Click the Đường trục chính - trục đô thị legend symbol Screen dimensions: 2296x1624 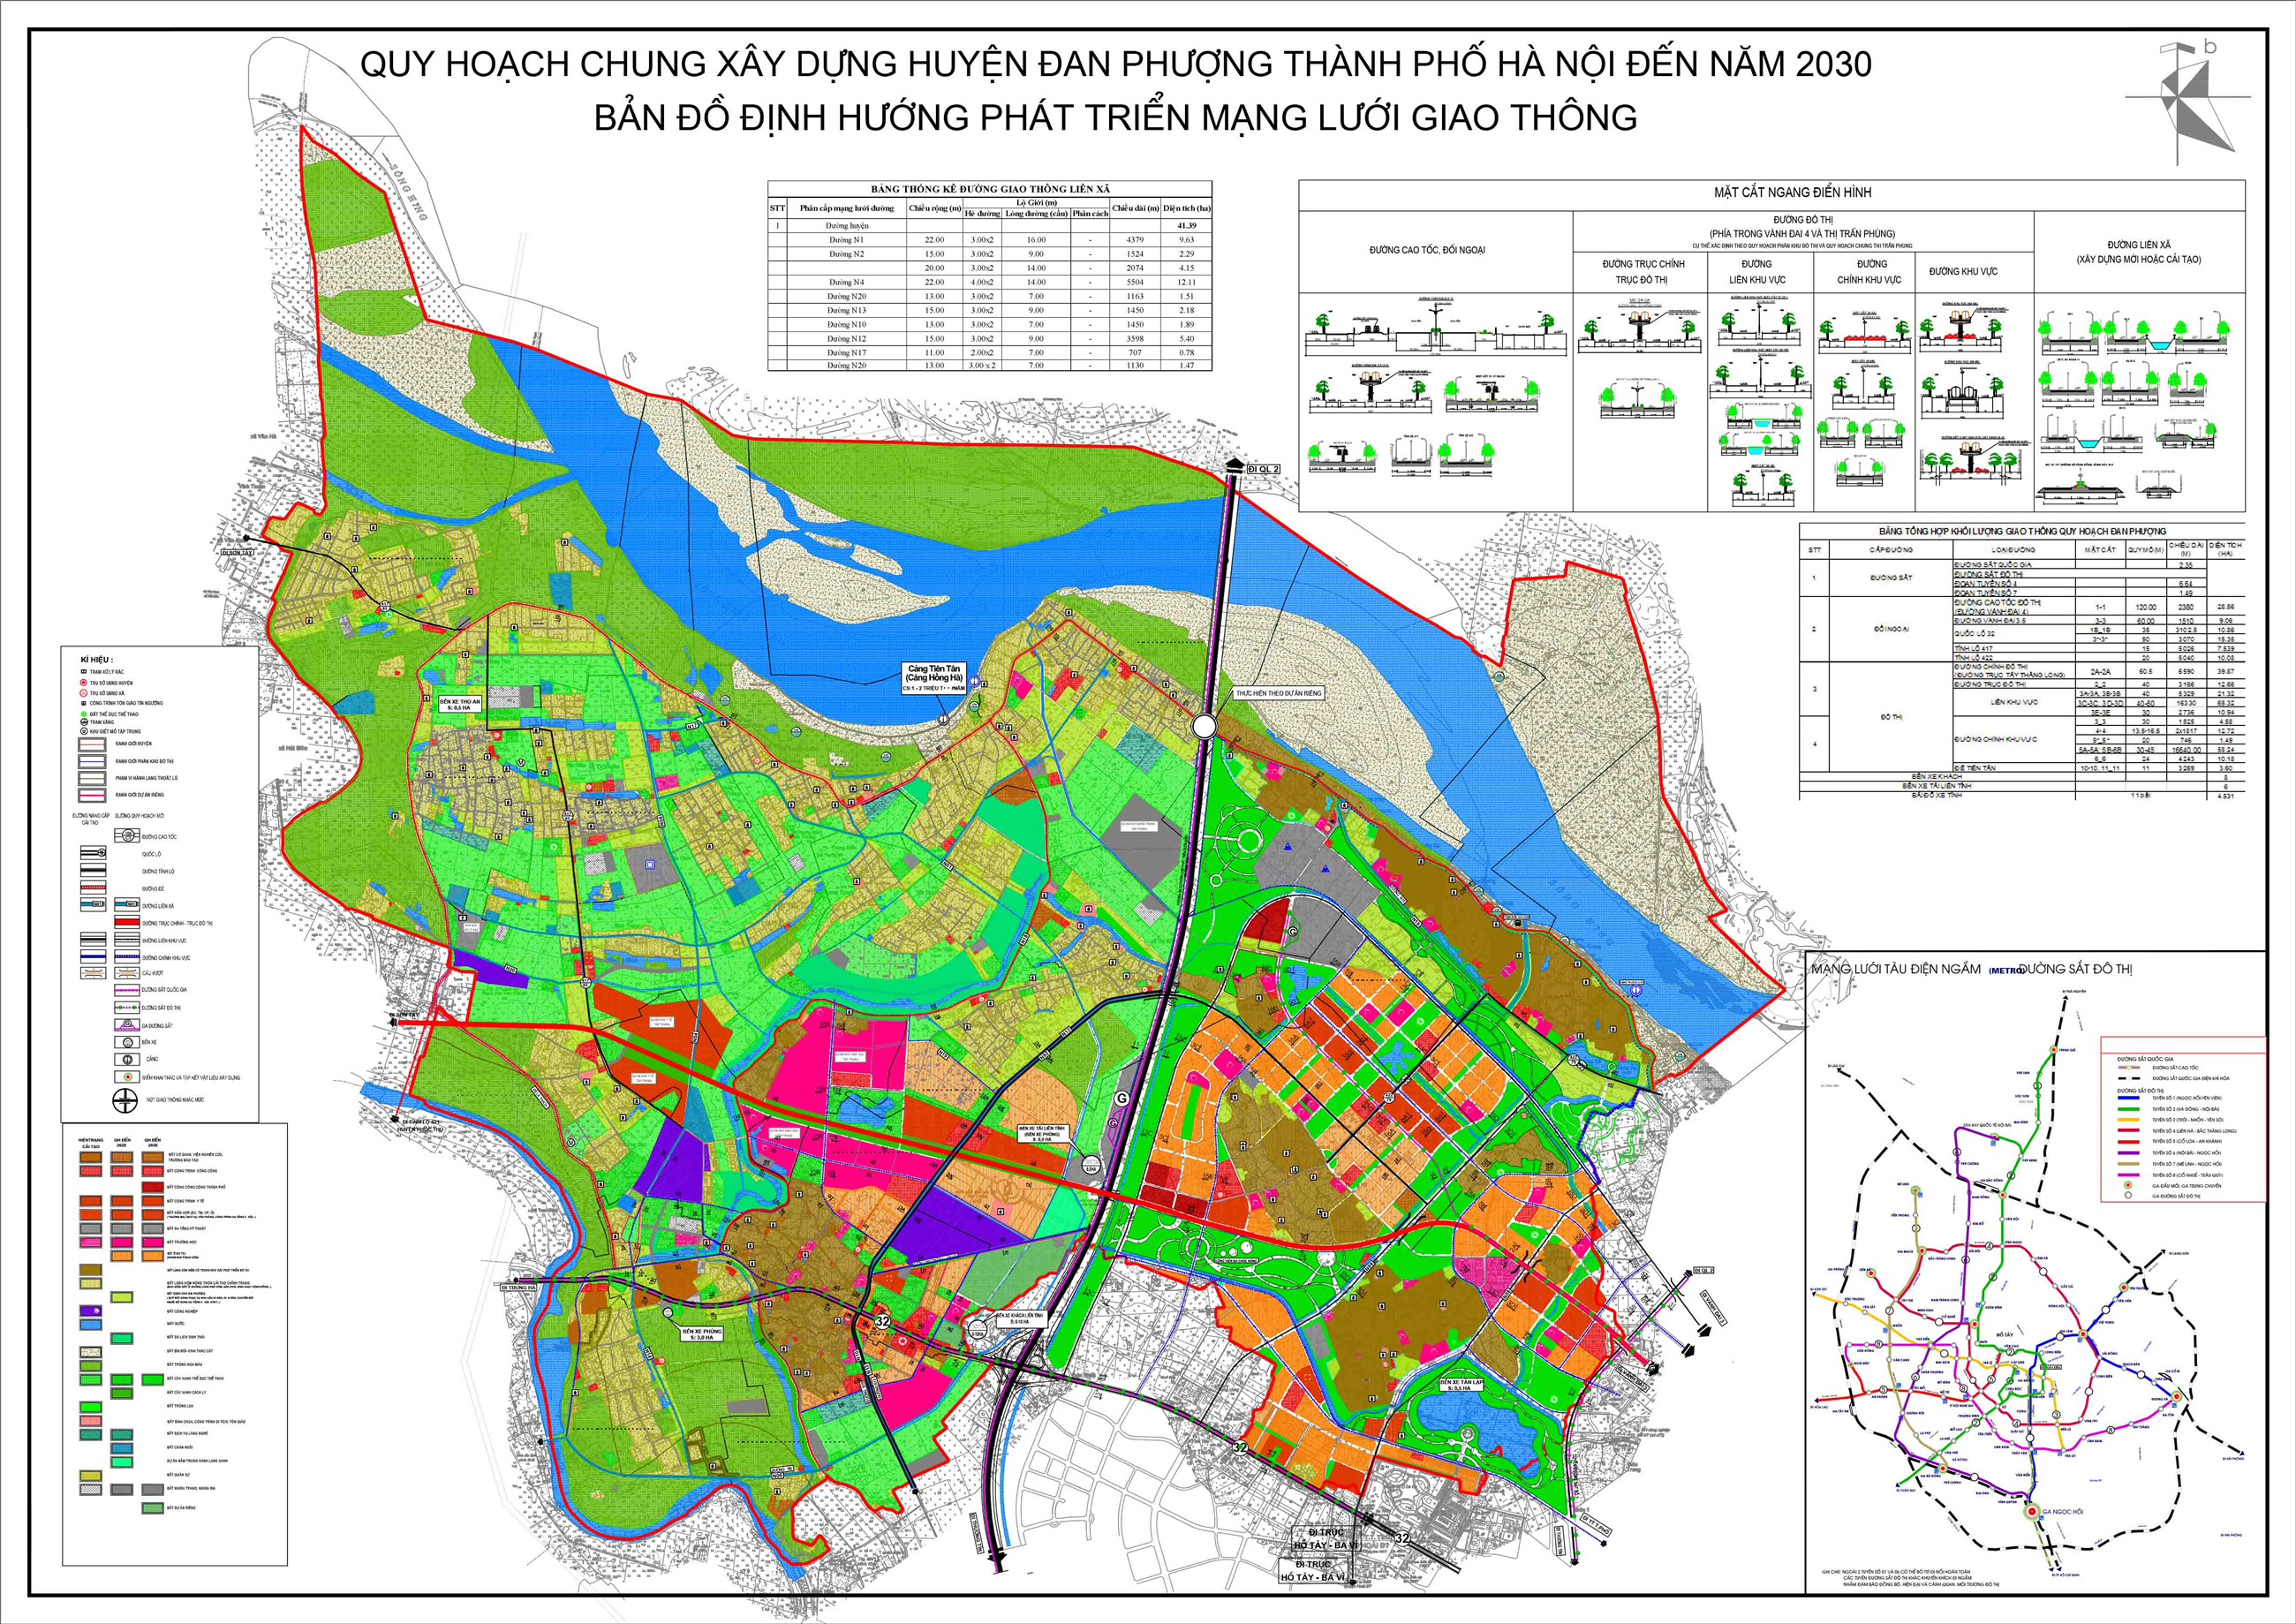pos(128,922)
